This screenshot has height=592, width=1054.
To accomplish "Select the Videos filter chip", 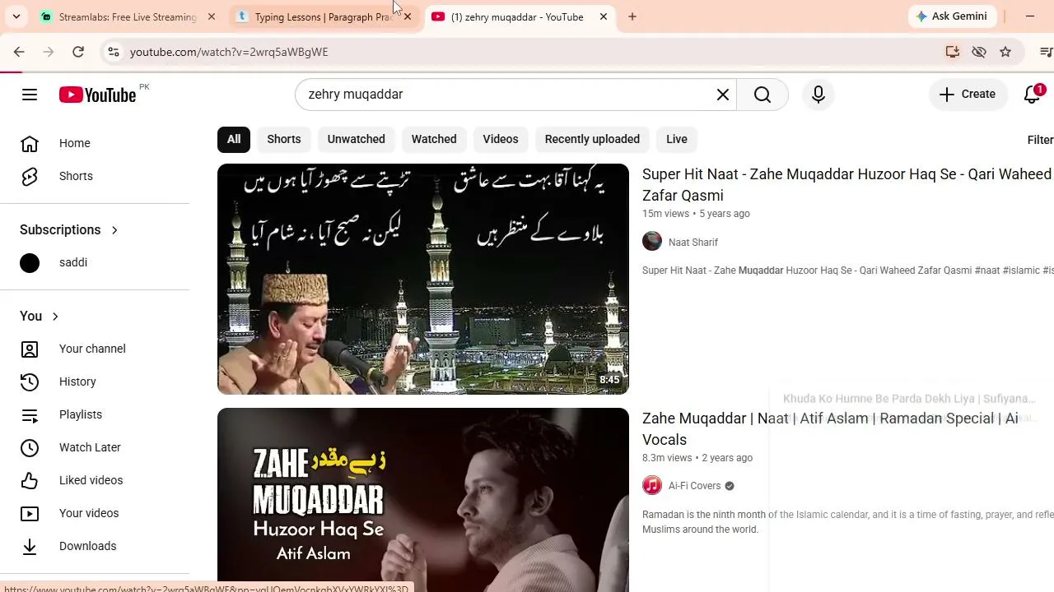I will 501,139.
